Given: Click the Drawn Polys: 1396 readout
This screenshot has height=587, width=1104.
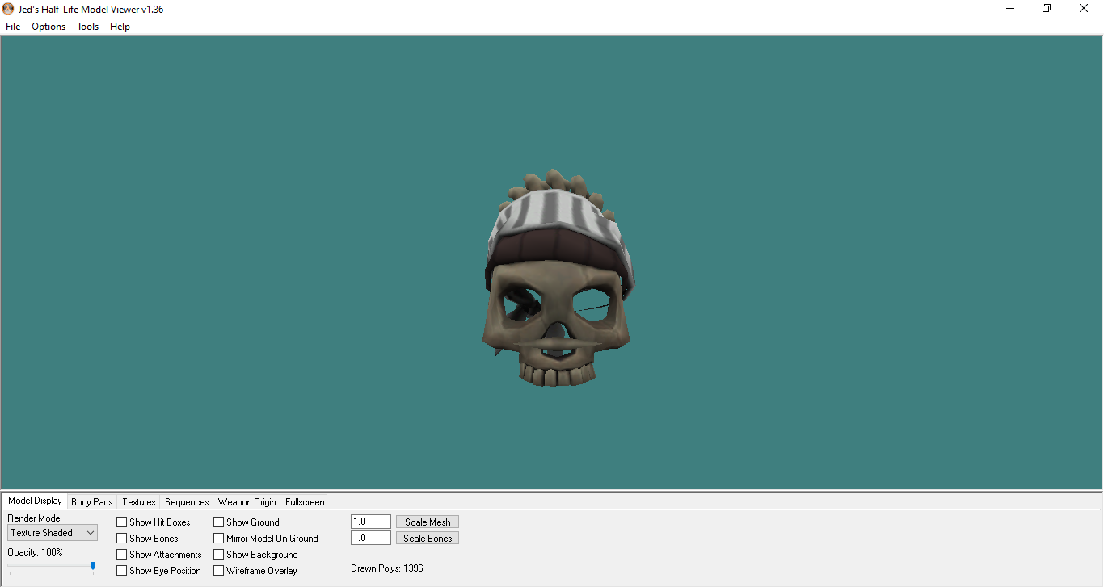Looking at the screenshot, I should tap(387, 568).
